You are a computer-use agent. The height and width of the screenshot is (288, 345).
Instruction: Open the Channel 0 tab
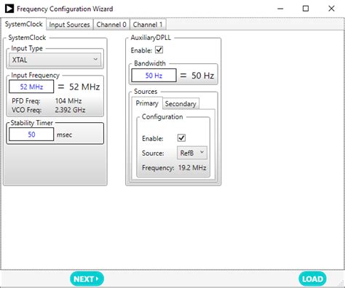click(x=111, y=25)
